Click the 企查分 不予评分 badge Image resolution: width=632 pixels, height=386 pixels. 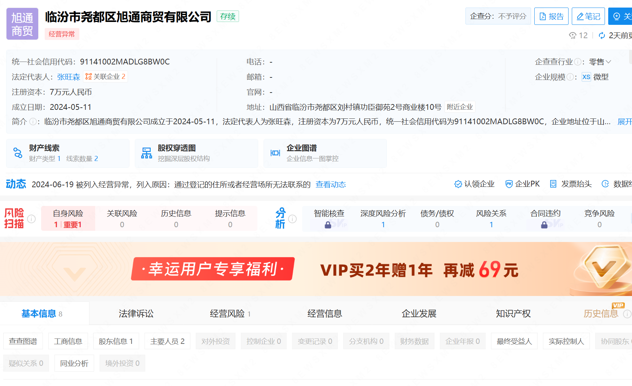pos(498,16)
